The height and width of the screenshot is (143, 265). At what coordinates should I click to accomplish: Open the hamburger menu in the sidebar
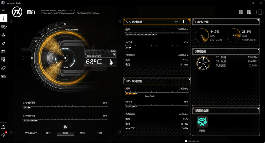3,10
